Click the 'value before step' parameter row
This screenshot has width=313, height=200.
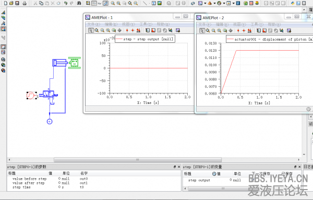tap(94, 179)
